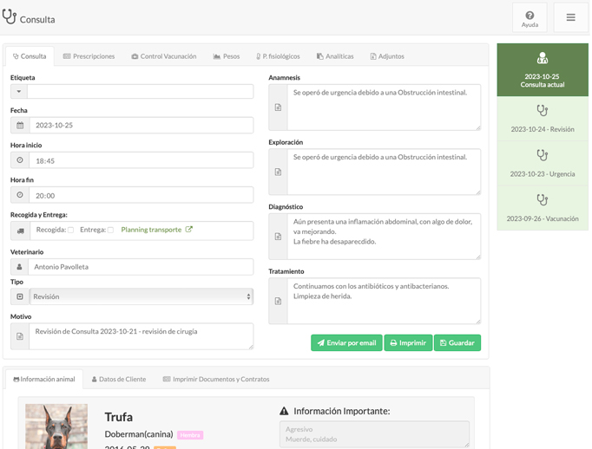The image size is (592, 449).
Task: Switch to the Prescripciones tab
Action: (89, 56)
